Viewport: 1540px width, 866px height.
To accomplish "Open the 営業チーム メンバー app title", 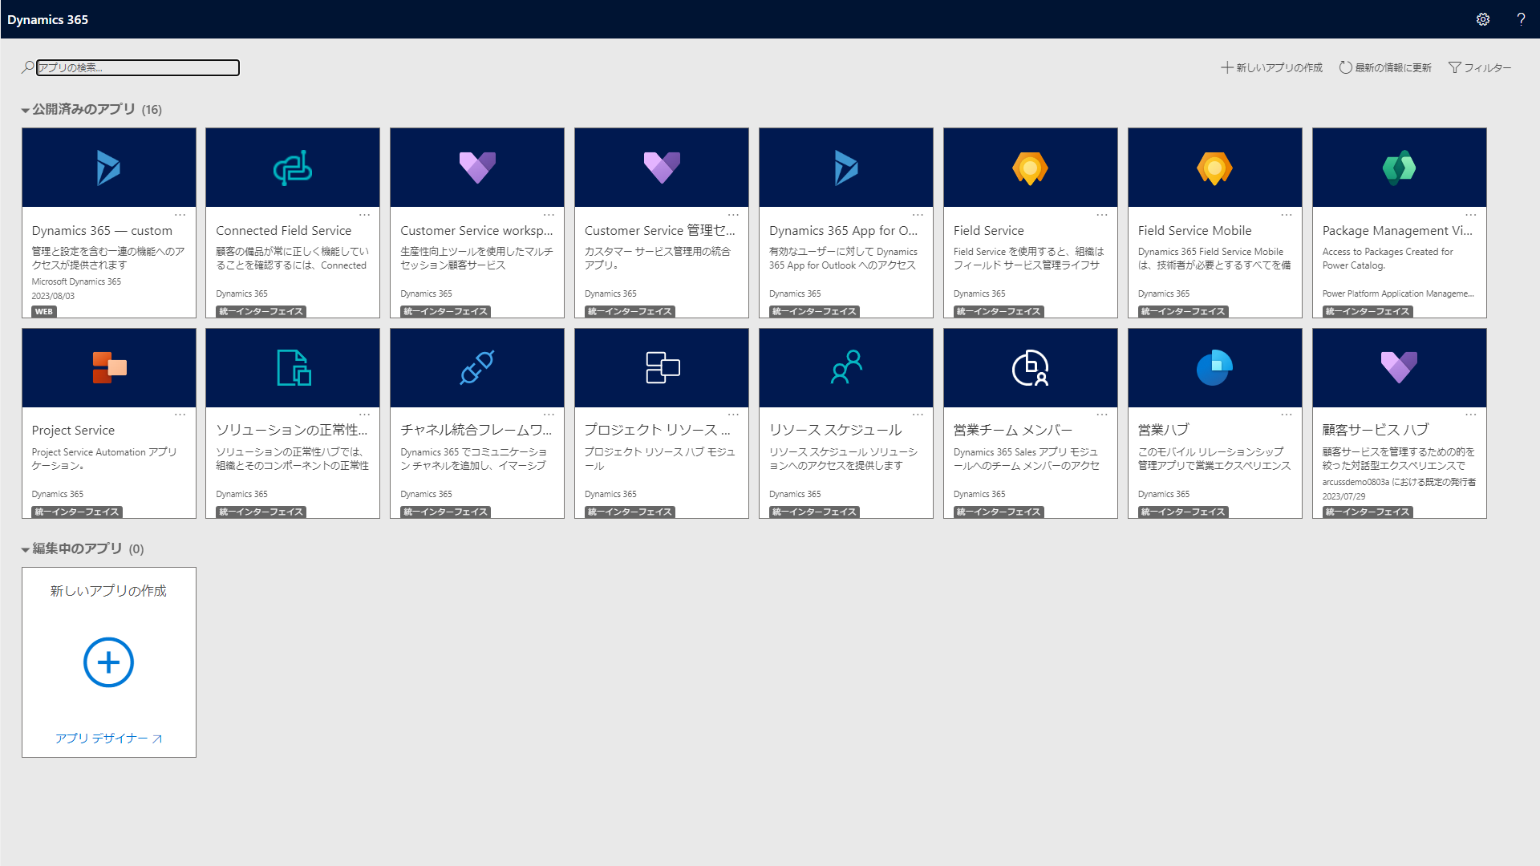I will [1012, 431].
